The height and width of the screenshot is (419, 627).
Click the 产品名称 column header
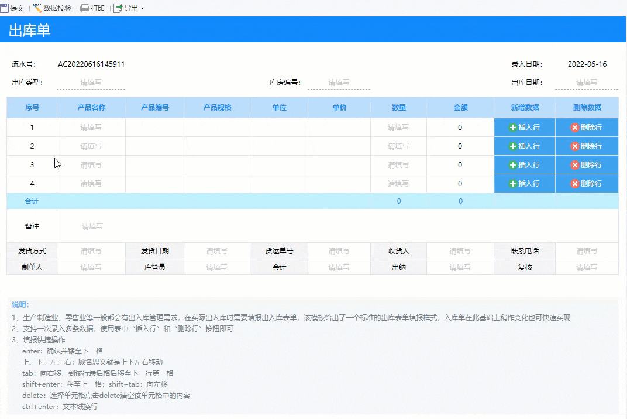pos(91,107)
